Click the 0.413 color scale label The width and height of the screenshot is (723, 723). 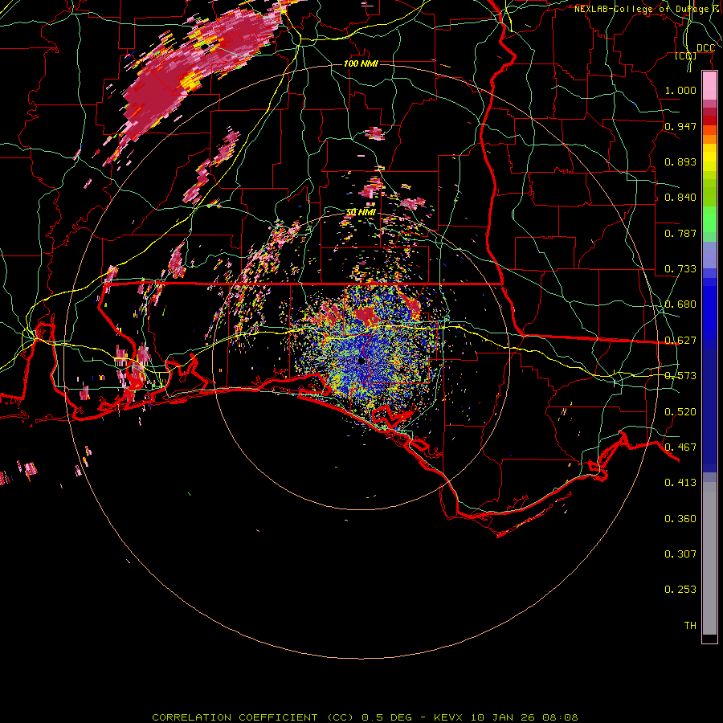[680, 483]
